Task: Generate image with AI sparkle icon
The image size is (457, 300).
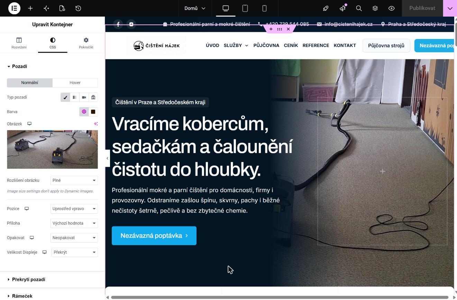Action: tap(96, 124)
